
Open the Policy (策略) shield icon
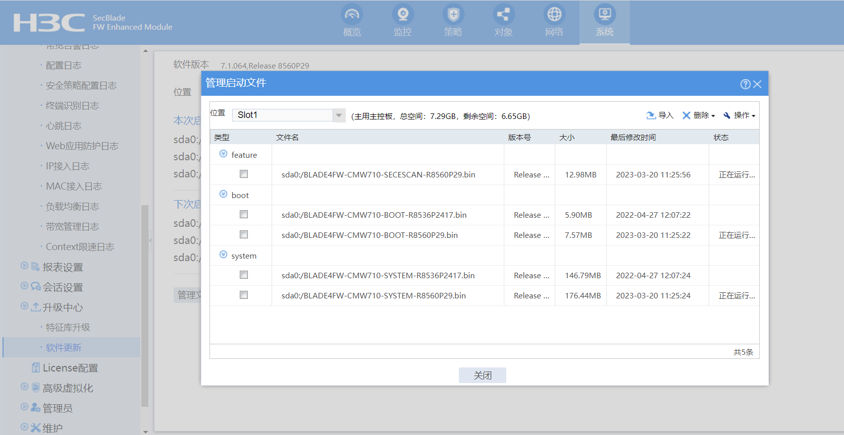pos(453,15)
